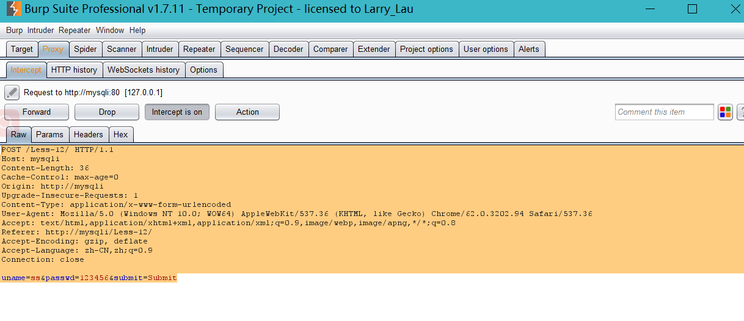This screenshot has width=744, height=321.
Task: Switch to the Headers view tab
Action: (x=89, y=135)
